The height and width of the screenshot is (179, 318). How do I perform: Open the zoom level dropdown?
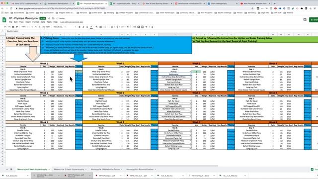click(x=25, y=27)
